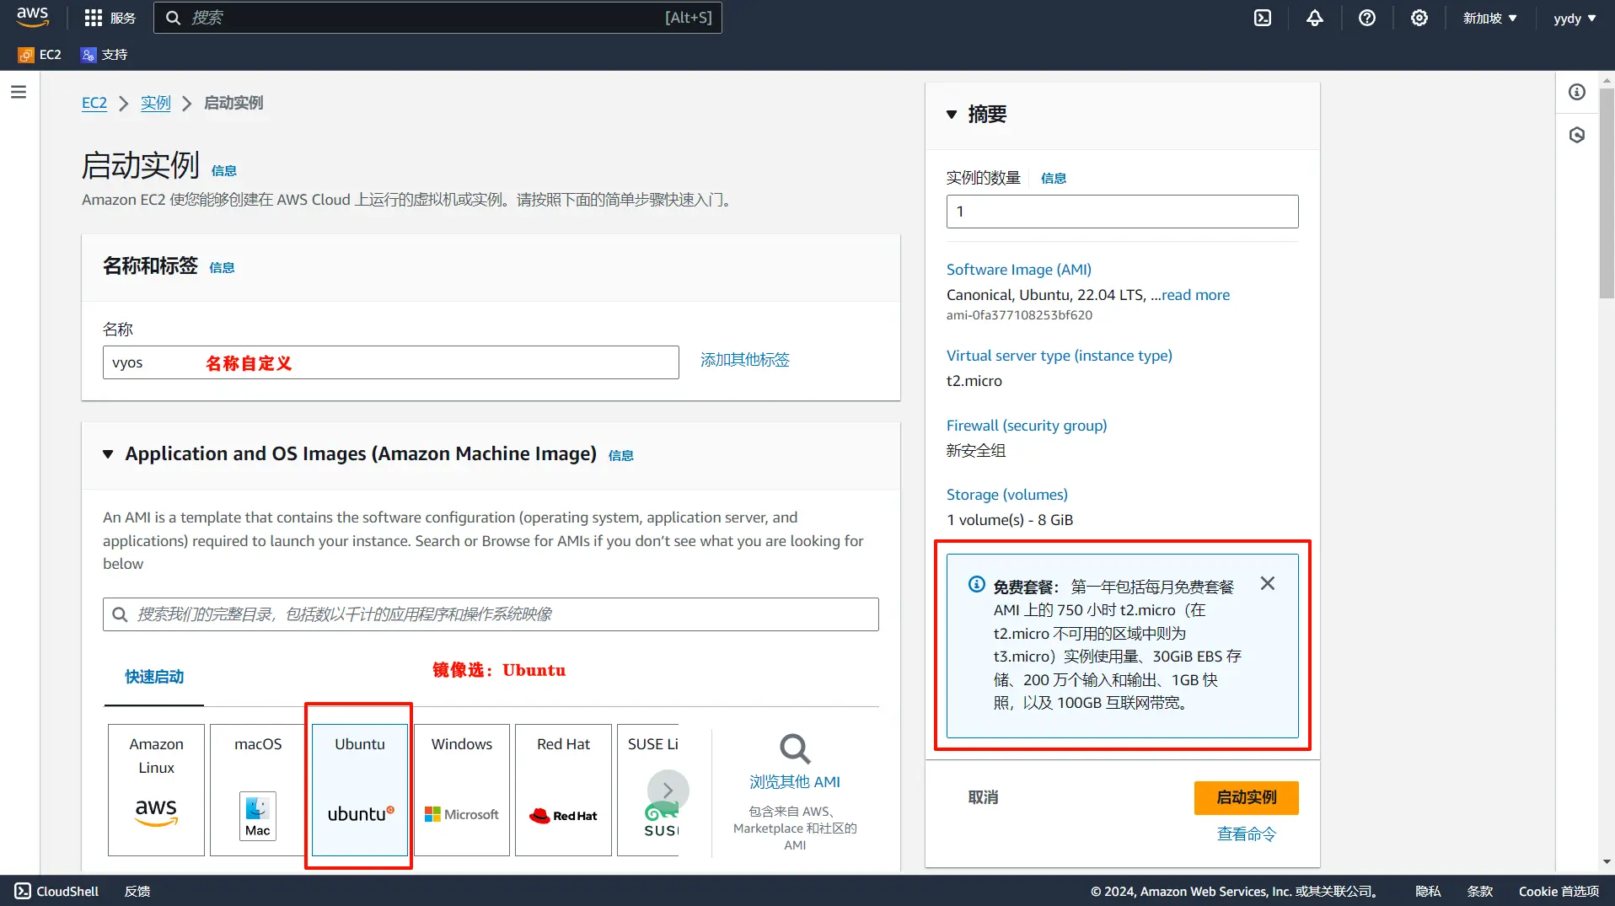Select the Amazon Linux AMI tile
Screen dimensions: 1615x906
tap(156, 790)
